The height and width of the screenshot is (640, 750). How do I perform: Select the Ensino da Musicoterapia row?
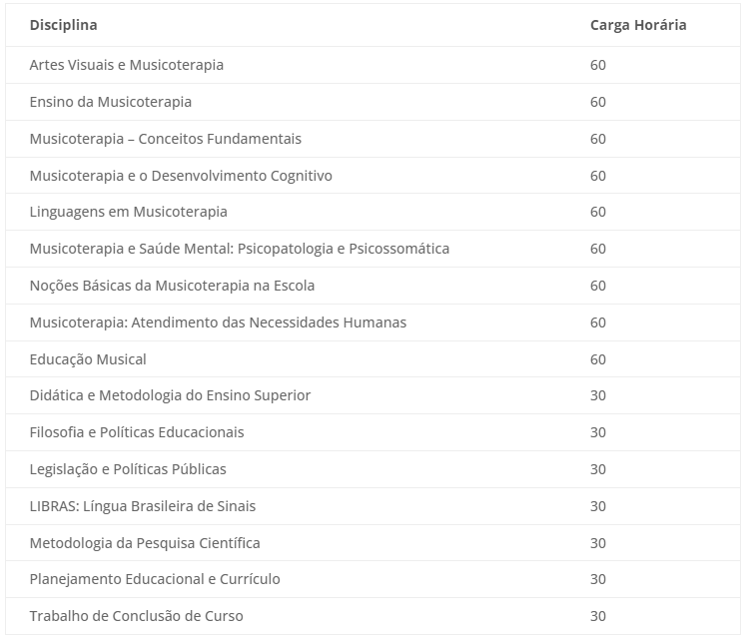coord(374,102)
